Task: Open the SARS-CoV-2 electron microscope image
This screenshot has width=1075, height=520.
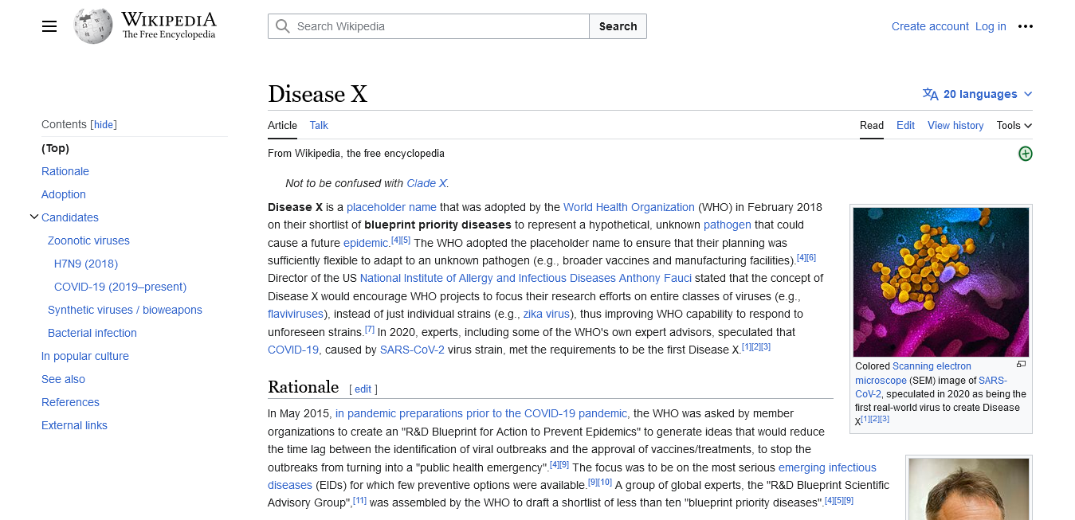Action: [941, 282]
